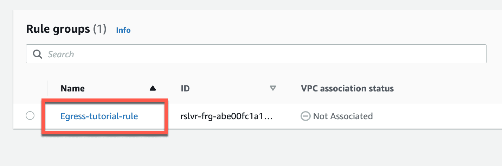The width and height of the screenshot is (502, 166).
Task: Sort the table by the ID header
Action: pyautogui.click(x=185, y=88)
